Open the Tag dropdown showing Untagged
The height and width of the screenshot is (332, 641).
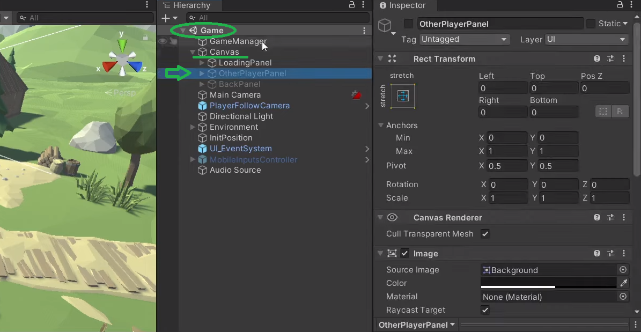464,39
